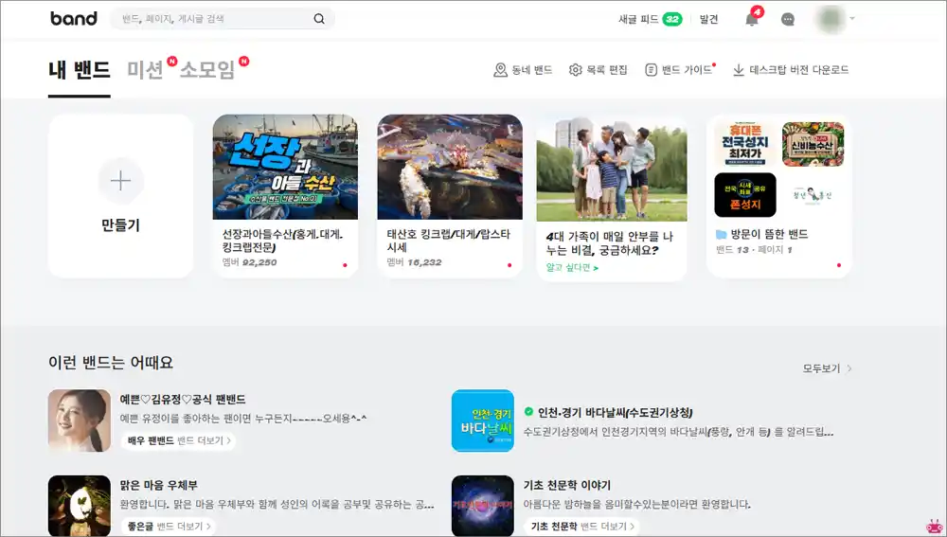
Task: Expand the profile dropdown arrow
Action: point(852,19)
